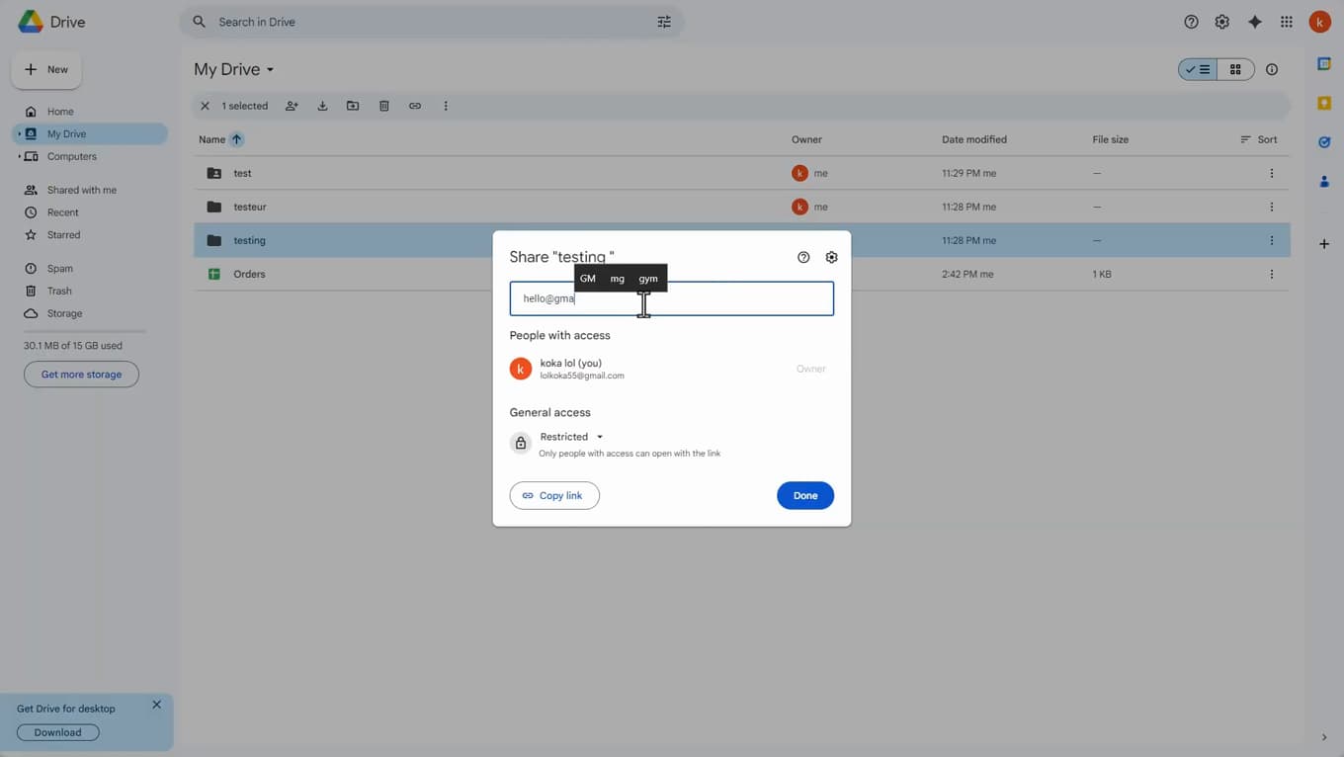Click the New button
1344x757 pixels.
[x=46, y=69]
